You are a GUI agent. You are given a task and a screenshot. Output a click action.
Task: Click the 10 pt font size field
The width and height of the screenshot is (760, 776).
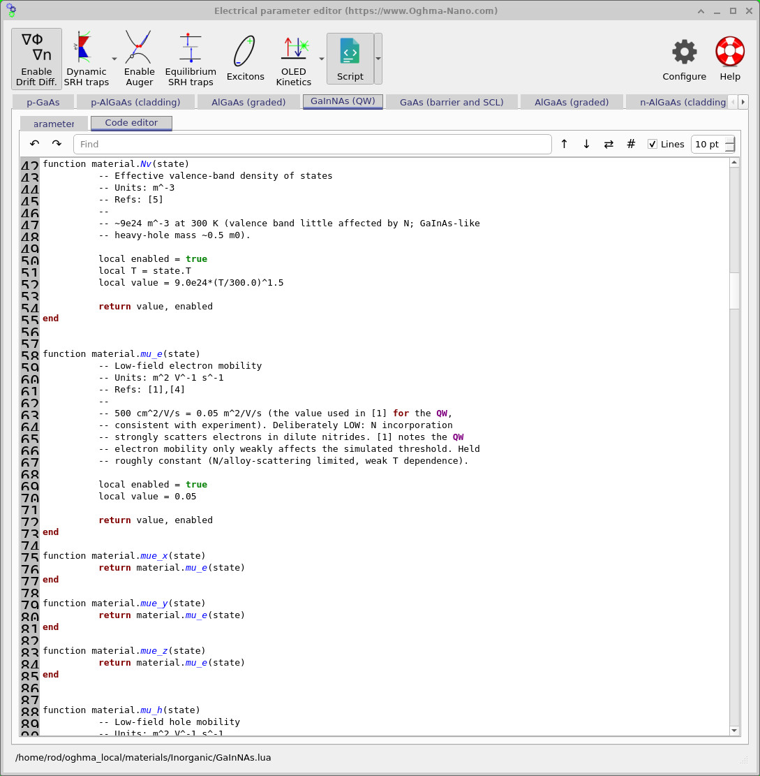click(708, 144)
